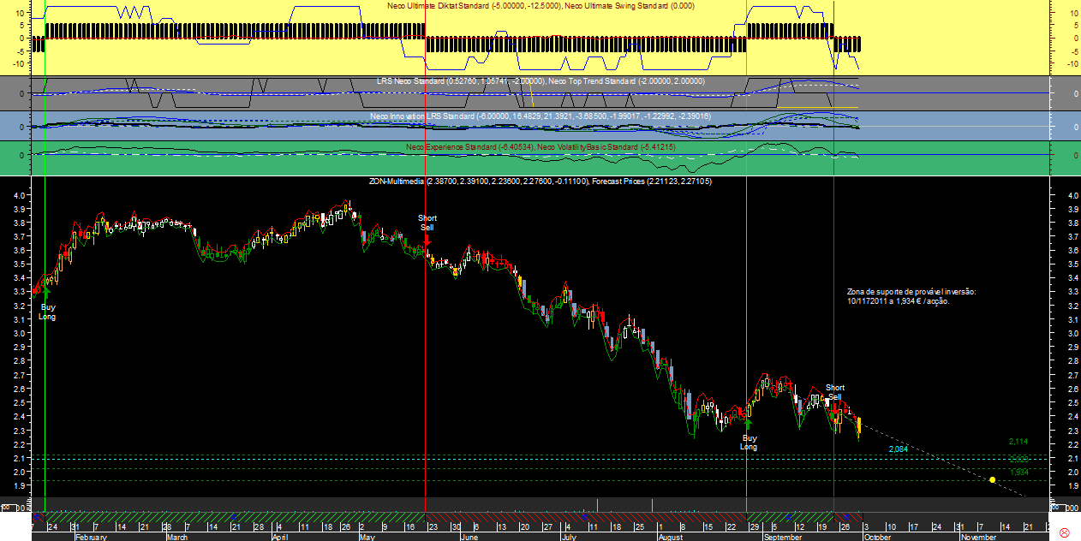Click the Buy Long text label below late August
The image size is (1081, 541).
click(749, 442)
